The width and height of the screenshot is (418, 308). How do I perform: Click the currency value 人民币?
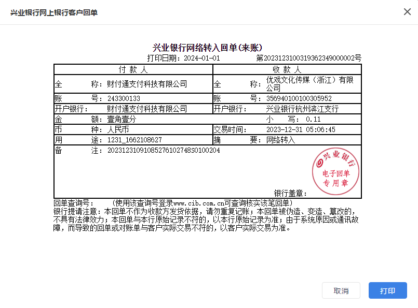(118, 129)
